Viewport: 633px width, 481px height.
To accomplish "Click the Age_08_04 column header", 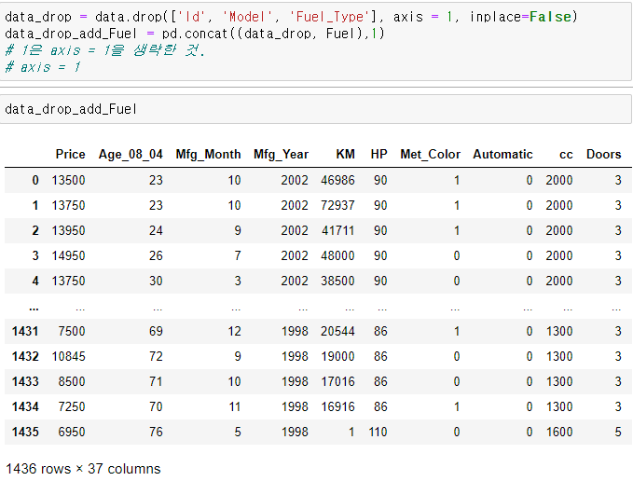I will point(131,154).
